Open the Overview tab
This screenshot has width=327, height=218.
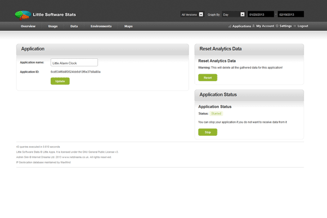[x=28, y=26]
